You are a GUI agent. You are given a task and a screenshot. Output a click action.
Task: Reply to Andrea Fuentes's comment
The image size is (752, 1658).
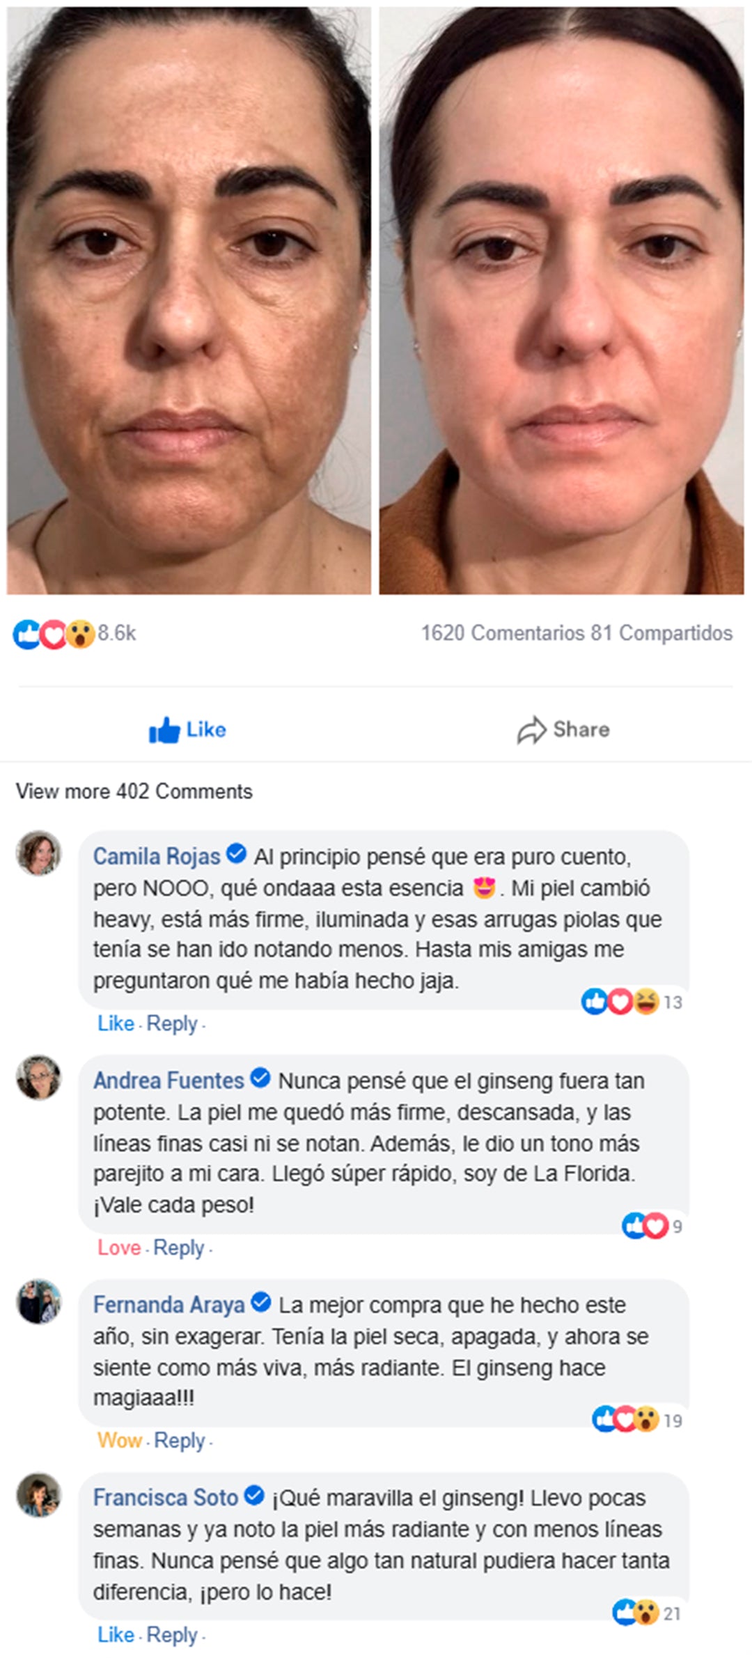[179, 1248]
